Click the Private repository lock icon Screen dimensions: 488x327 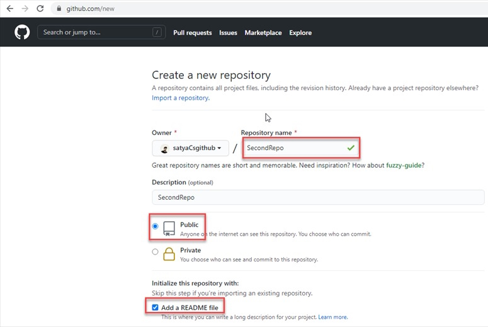pyautogui.click(x=169, y=254)
